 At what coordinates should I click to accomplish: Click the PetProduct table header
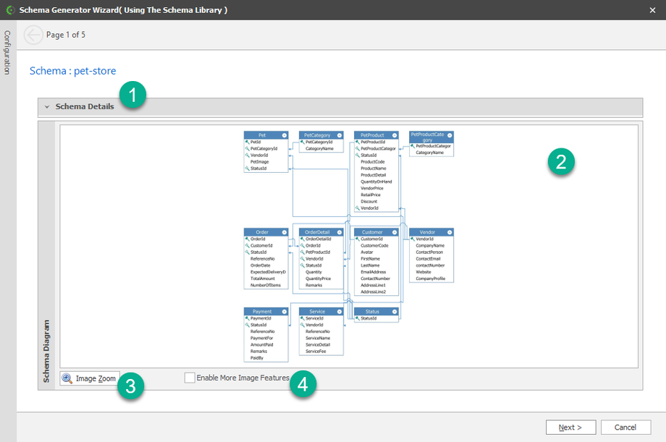click(376, 135)
